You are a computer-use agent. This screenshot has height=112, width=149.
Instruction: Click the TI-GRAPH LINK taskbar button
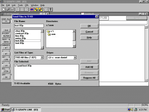tap(26, 110)
